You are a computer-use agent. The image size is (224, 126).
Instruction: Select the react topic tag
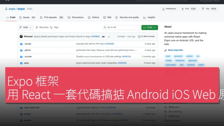pos(168,56)
